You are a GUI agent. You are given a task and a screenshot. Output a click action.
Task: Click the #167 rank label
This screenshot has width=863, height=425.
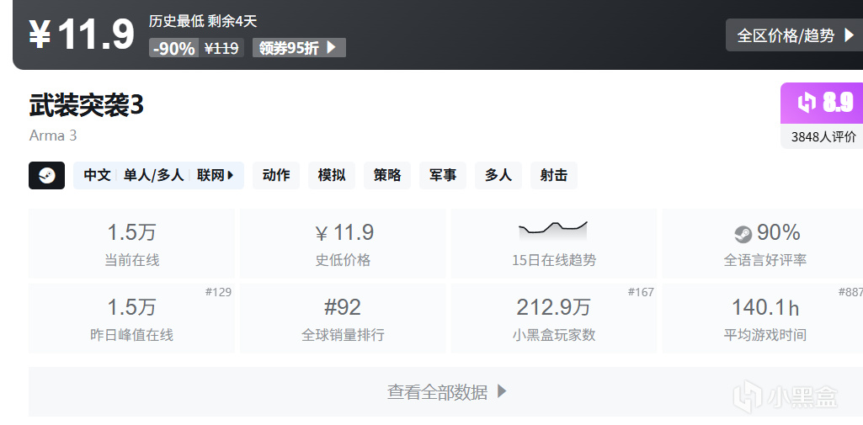click(642, 292)
